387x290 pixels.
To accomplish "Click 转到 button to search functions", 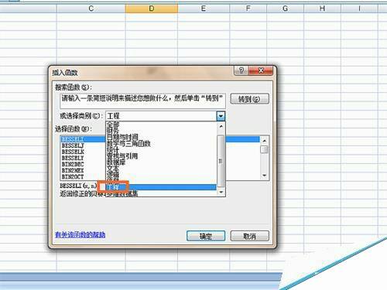I will tap(249, 99).
